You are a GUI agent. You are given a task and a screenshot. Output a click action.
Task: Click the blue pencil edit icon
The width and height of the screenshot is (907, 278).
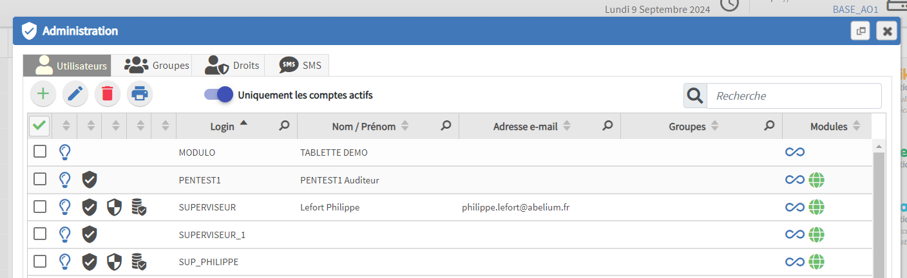(x=75, y=94)
